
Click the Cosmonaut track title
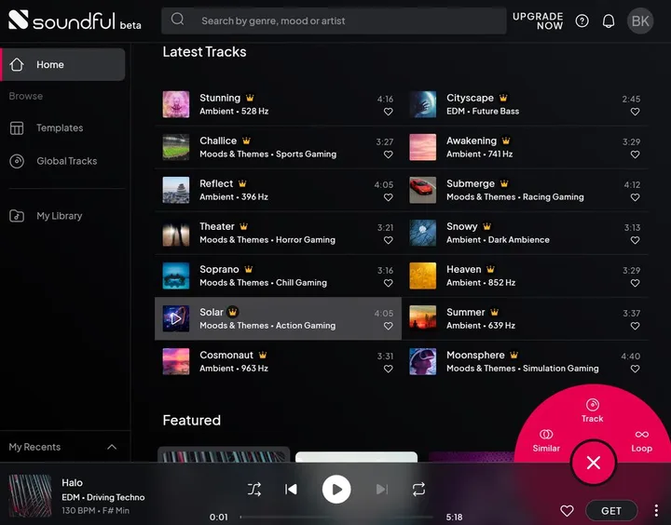pos(226,355)
